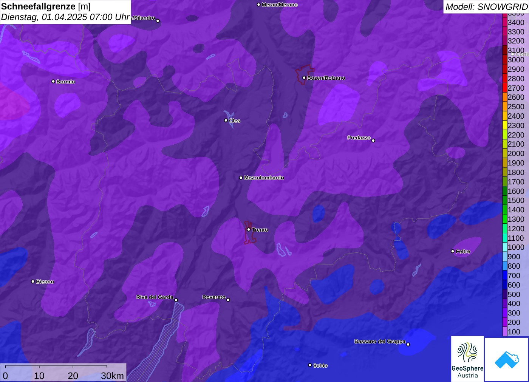Viewport: 529px width, 382px height.
Task: Click the 3000 legend value
Action: tap(516, 60)
